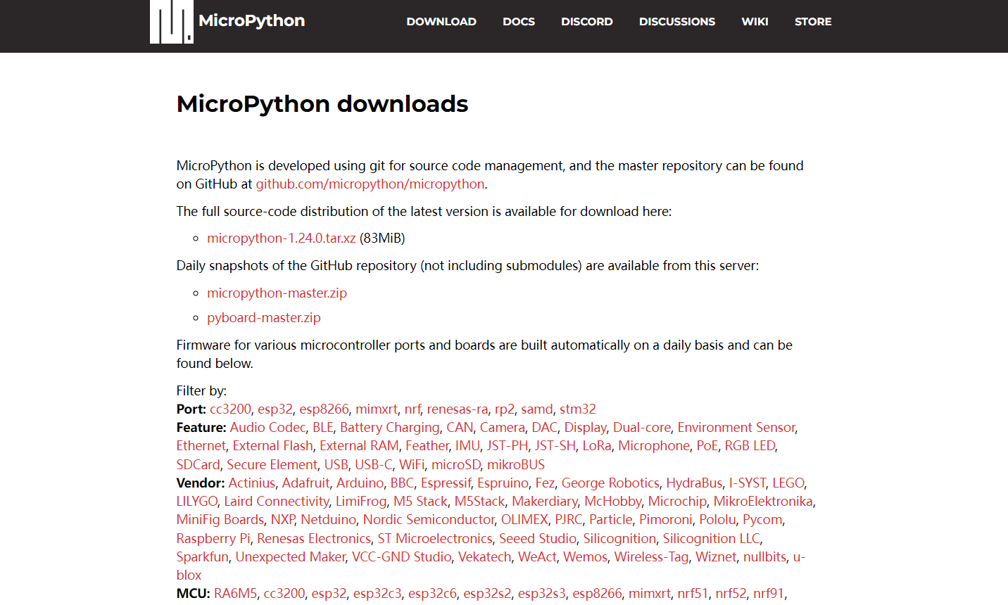Filter by MCU esp32c3
Viewport: 1008px width, 605px height.
coord(377,594)
